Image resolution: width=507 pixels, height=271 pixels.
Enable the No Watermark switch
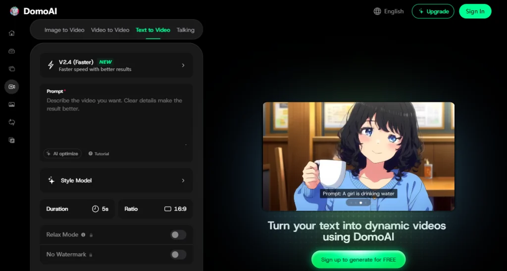coord(178,255)
